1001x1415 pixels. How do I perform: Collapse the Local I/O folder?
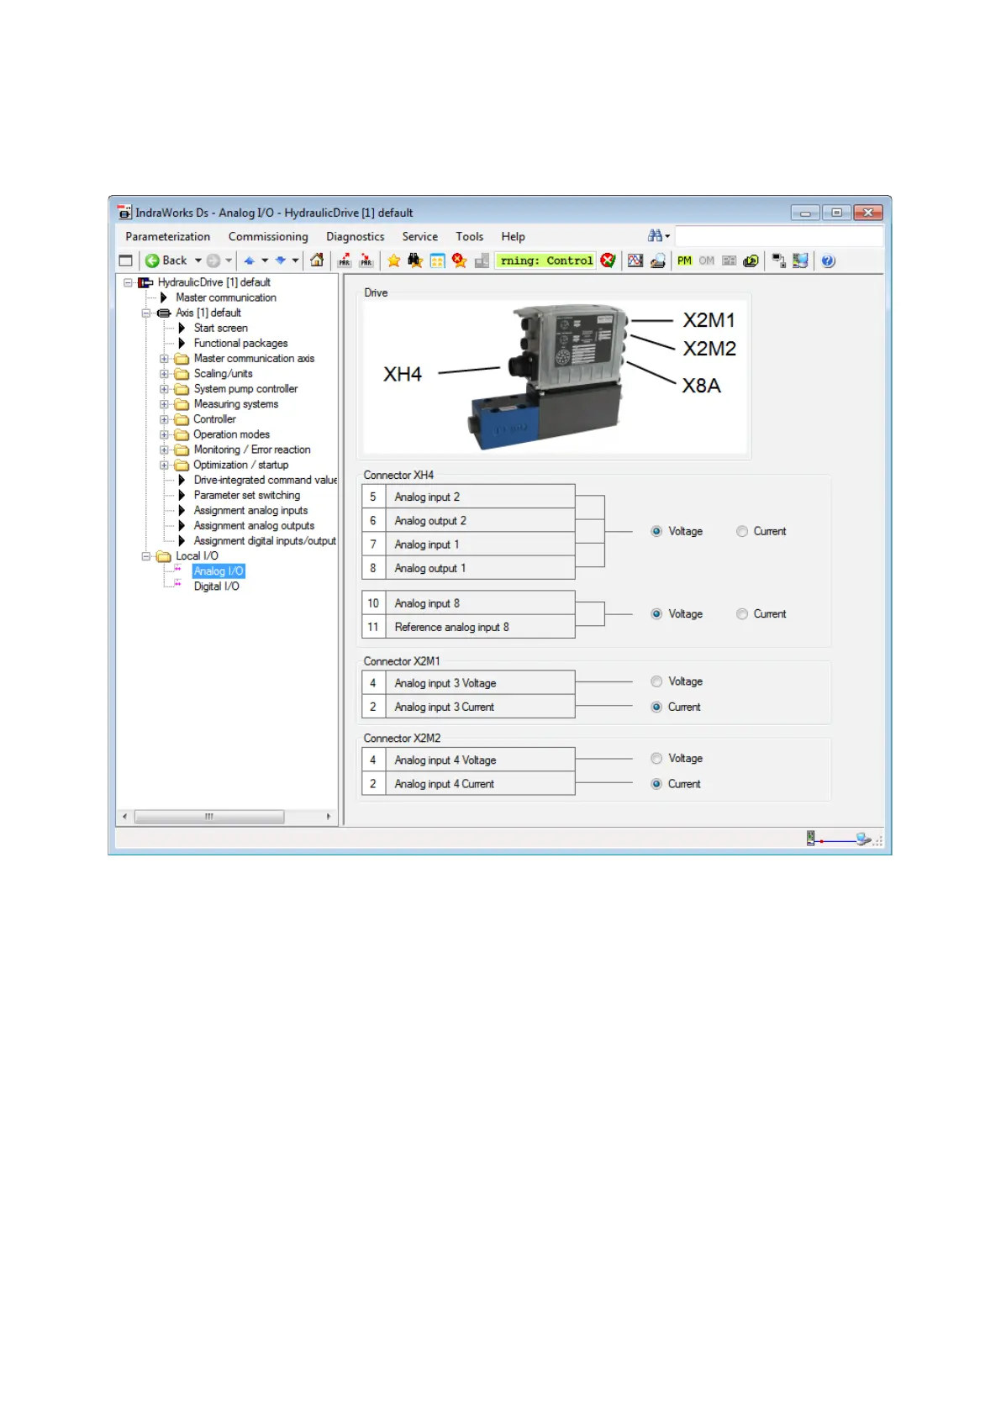(x=146, y=556)
